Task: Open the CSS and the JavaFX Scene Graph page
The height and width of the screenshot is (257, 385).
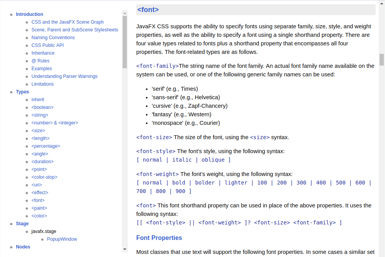Action: click(68, 22)
